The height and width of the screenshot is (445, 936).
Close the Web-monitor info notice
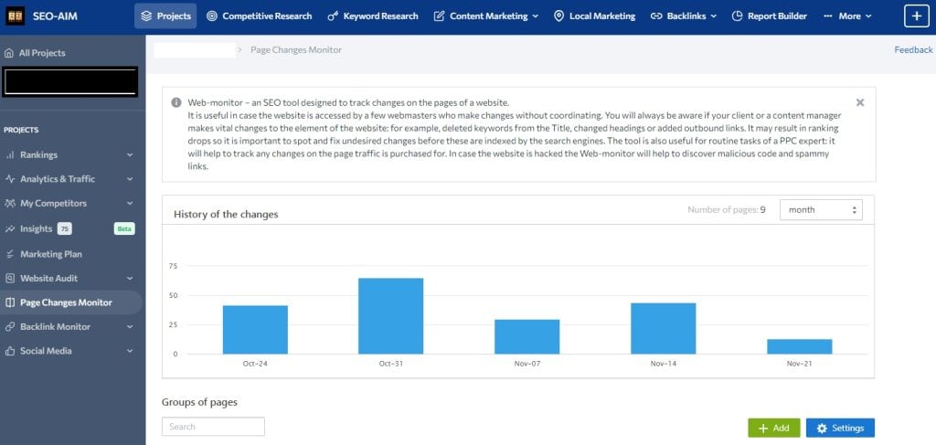click(859, 102)
